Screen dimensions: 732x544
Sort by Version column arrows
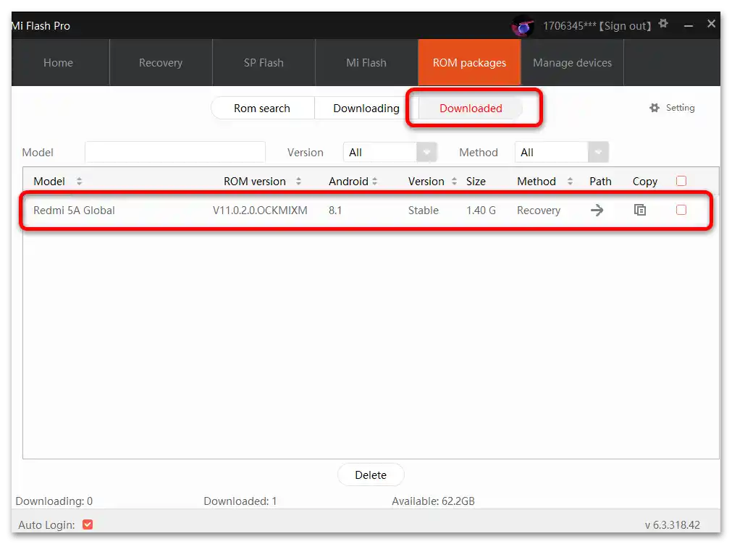coord(454,181)
